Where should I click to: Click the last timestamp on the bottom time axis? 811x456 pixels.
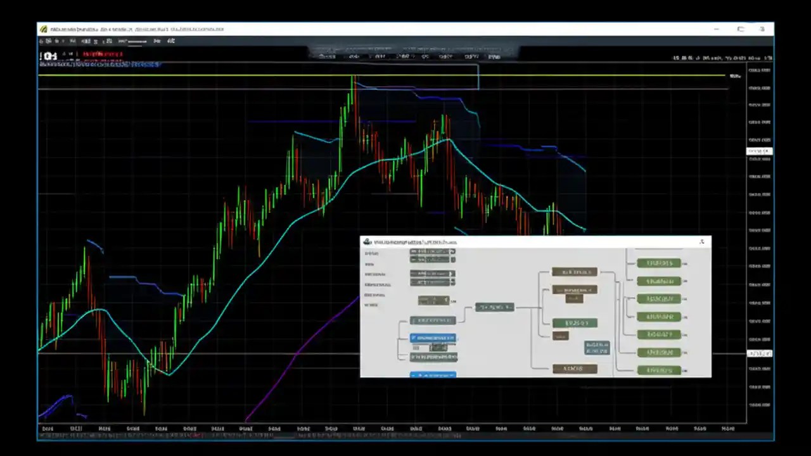click(x=726, y=429)
